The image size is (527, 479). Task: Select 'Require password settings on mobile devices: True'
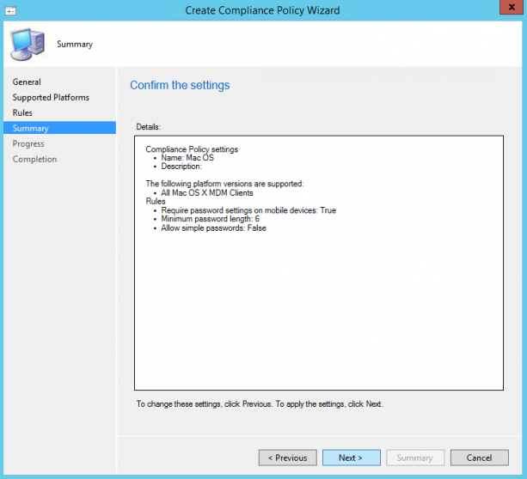[x=248, y=210]
